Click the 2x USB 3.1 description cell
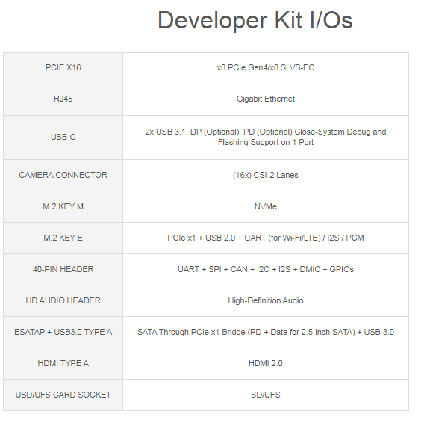427x423 pixels. [266, 137]
